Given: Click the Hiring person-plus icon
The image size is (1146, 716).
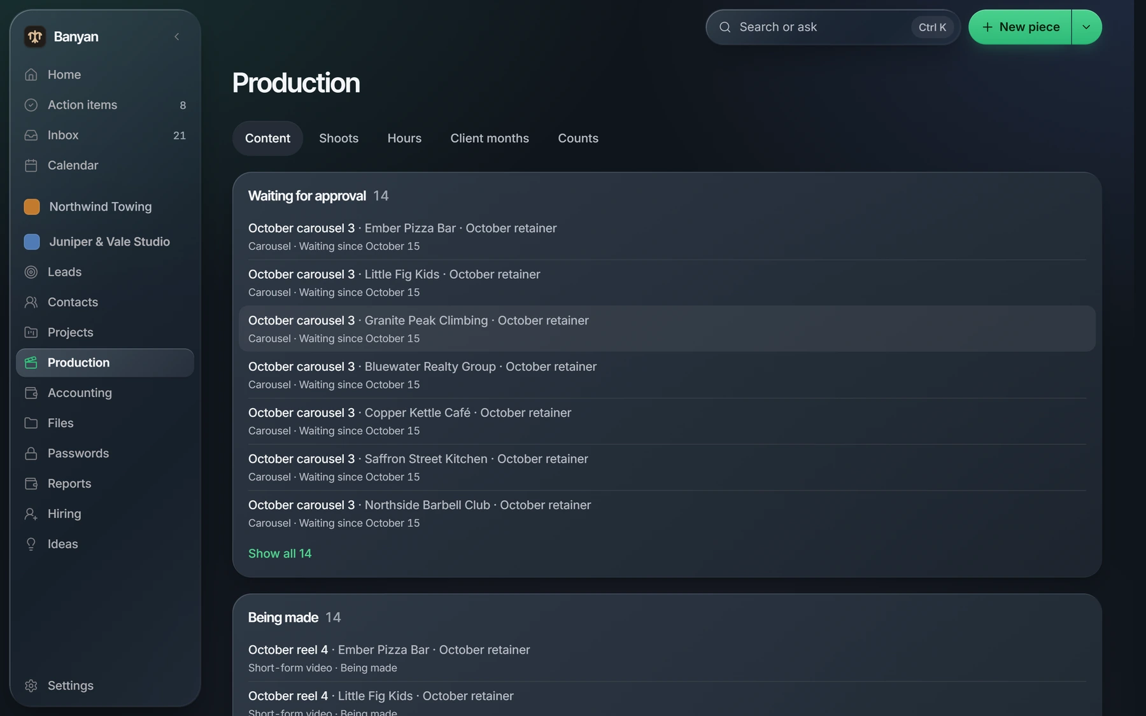Looking at the screenshot, I should tap(31, 514).
